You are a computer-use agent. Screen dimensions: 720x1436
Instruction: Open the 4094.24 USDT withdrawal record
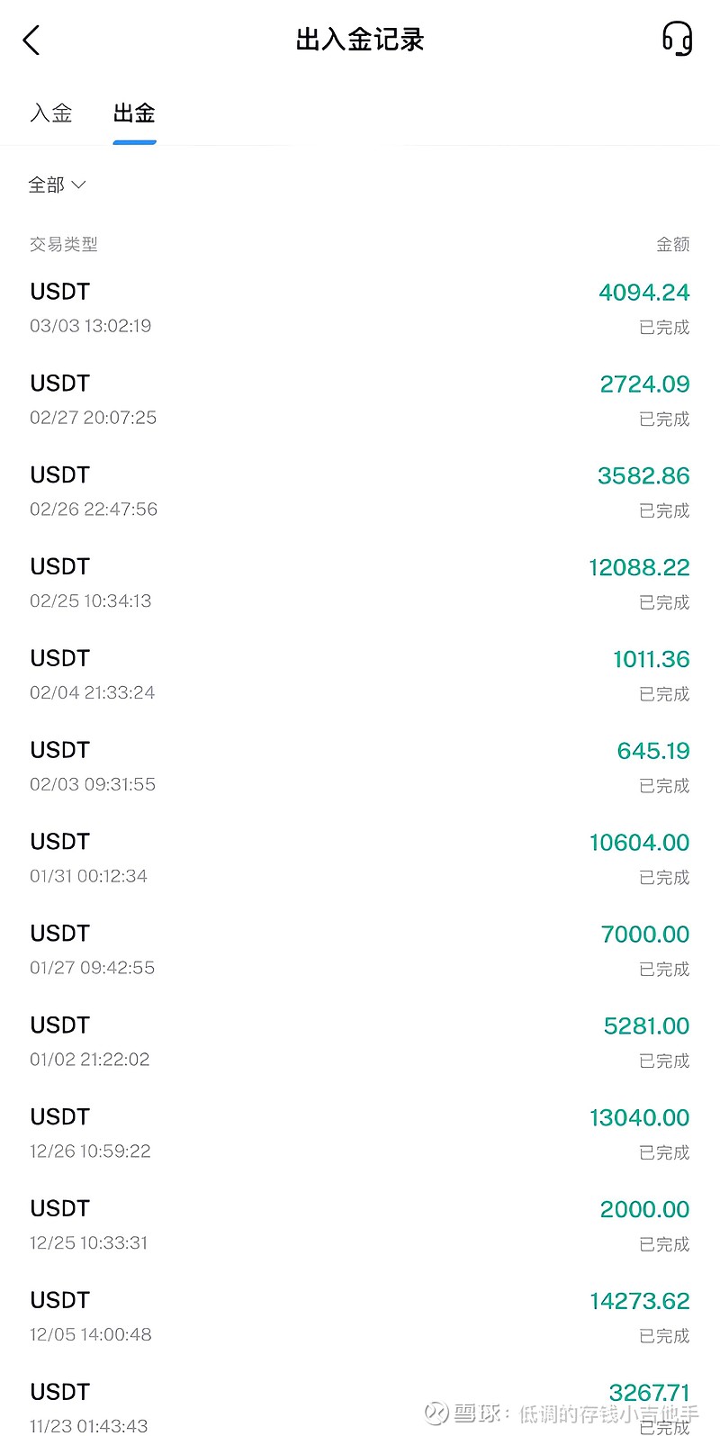click(x=360, y=308)
